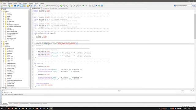
Task: Click the Save All icon
Action: [x=18, y=6]
